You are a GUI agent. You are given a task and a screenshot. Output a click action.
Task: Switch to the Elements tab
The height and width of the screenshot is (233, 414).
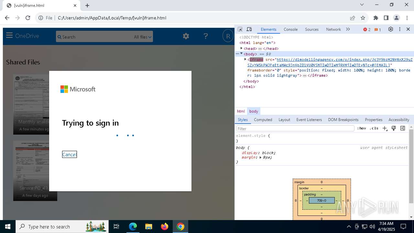pyautogui.click(x=268, y=29)
